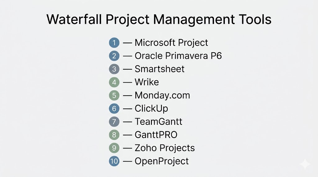Click the Microsoft Project list item
Screen dimensions: 318x177
point(171,43)
